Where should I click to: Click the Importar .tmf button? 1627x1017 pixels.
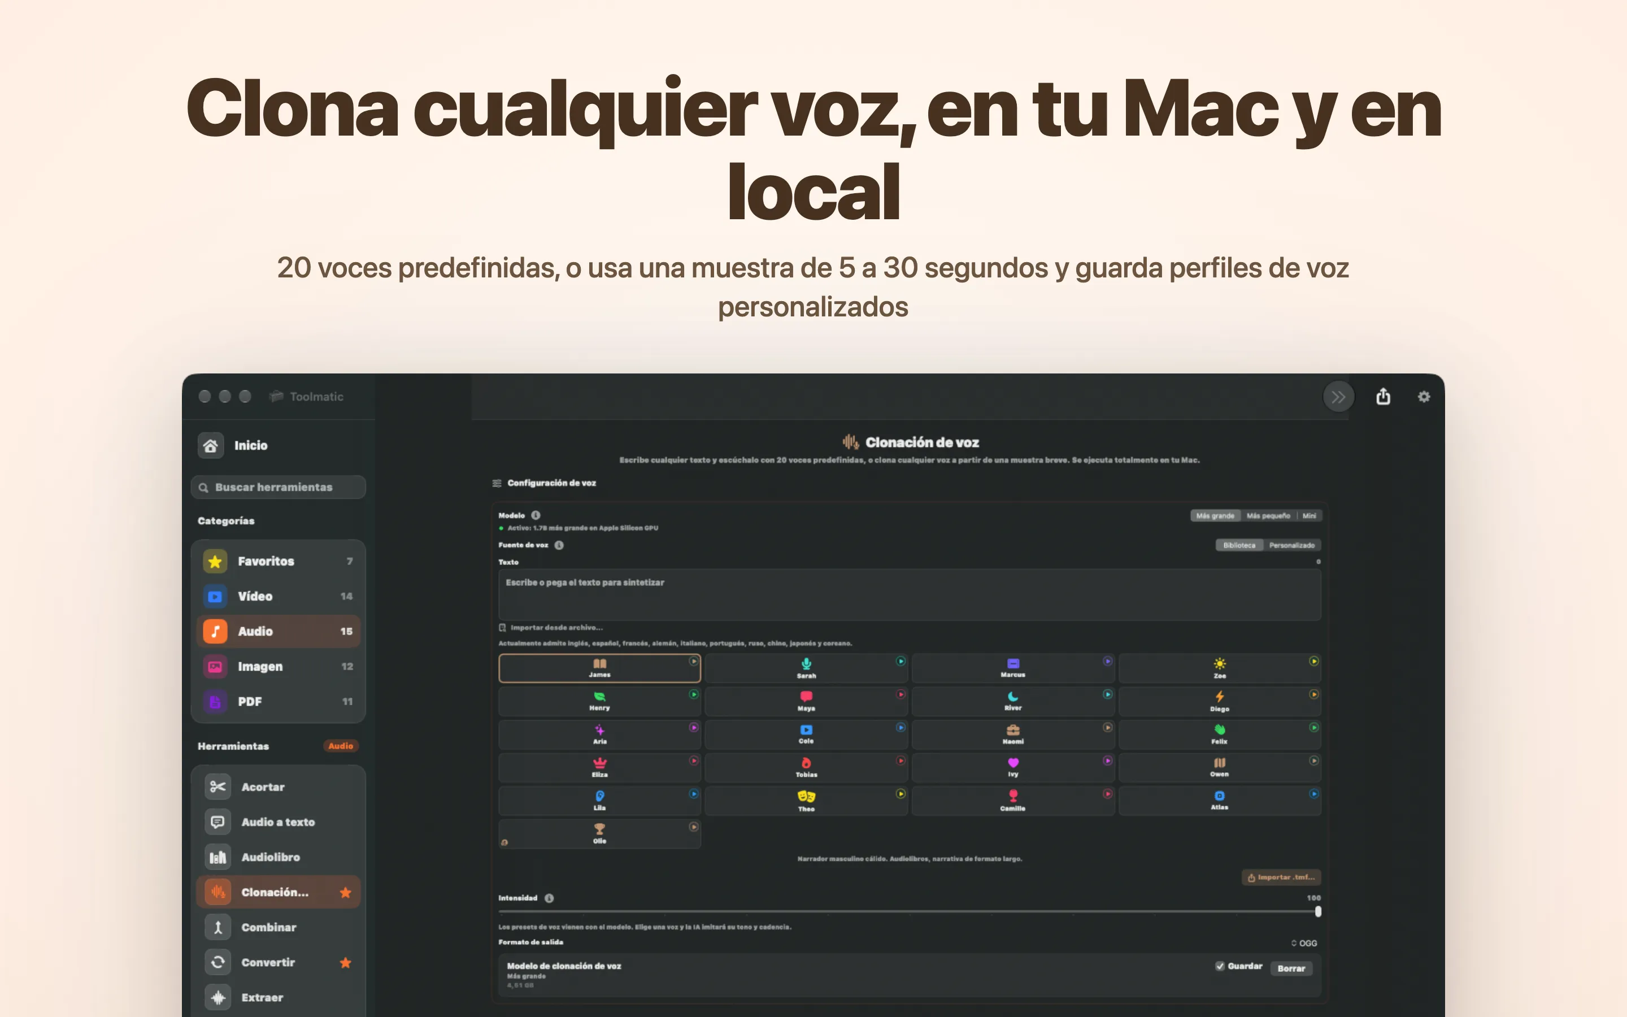coord(1281,877)
